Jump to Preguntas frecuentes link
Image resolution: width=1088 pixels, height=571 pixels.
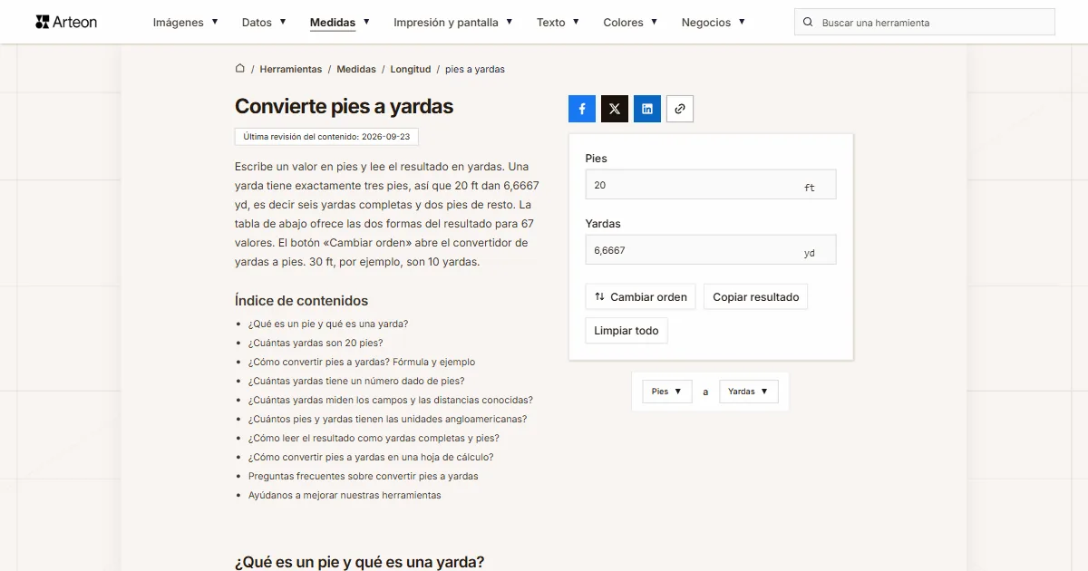click(x=364, y=476)
